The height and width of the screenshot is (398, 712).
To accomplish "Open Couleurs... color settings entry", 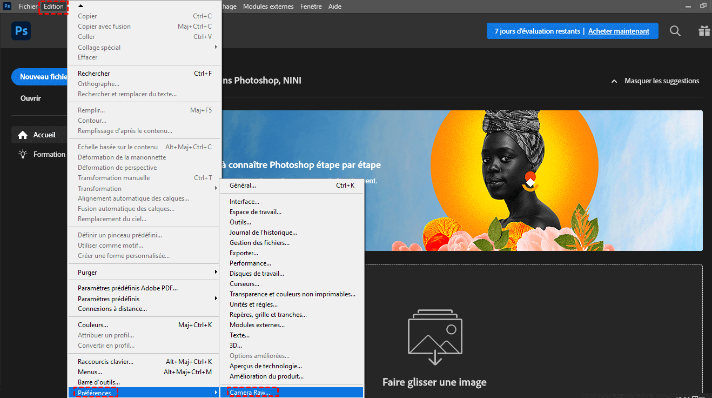I will tap(93, 325).
